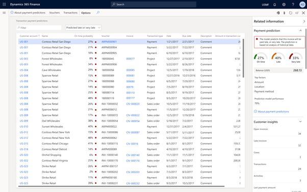
Task: Open the AD user avatar
Action: (302, 5)
